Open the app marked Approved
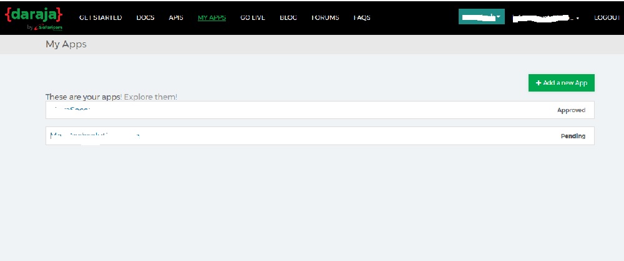Screen dimensions: 624x261 point(320,110)
